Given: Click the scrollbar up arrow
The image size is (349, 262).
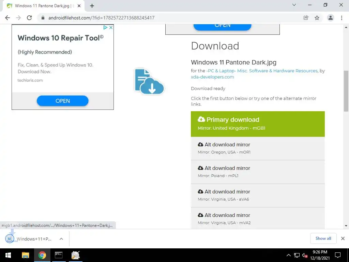Looking at the screenshot, I should (346, 27).
